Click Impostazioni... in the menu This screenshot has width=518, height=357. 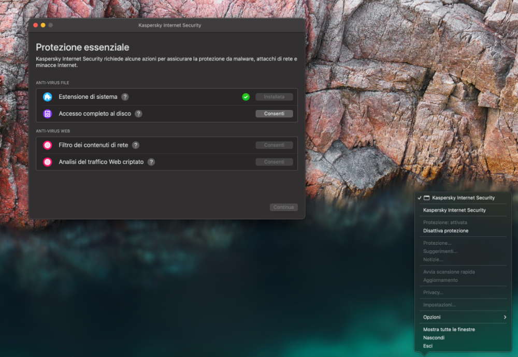pyautogui.click(x=463, y=305)
